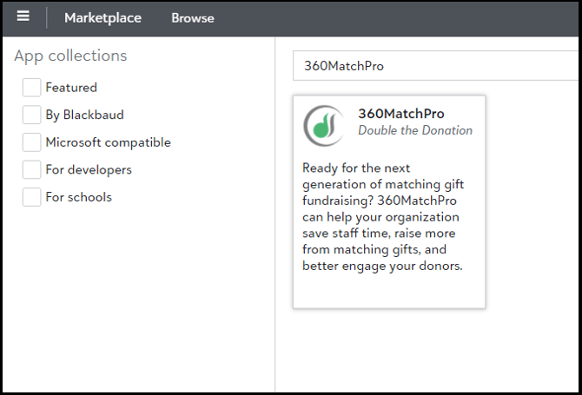The width and height of the screenshot is (582, 395).
Task: Open the hamburger navigation menu
Action: (23, 17)
